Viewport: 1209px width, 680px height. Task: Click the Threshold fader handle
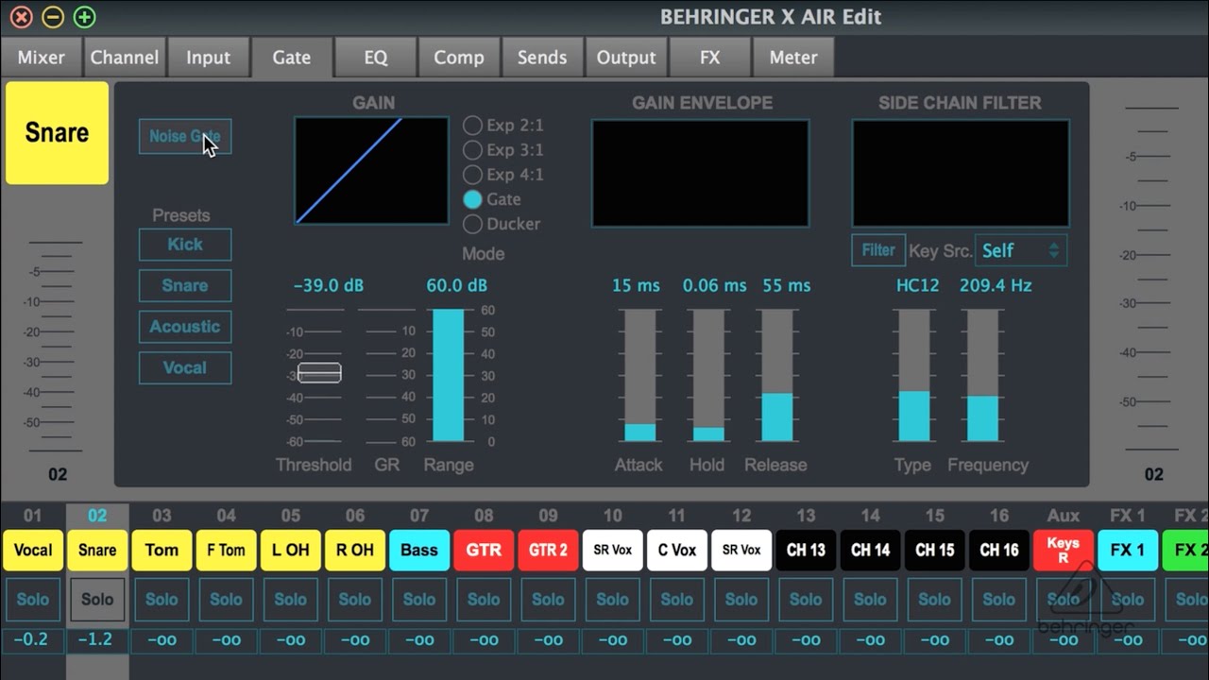click(319, 373)
